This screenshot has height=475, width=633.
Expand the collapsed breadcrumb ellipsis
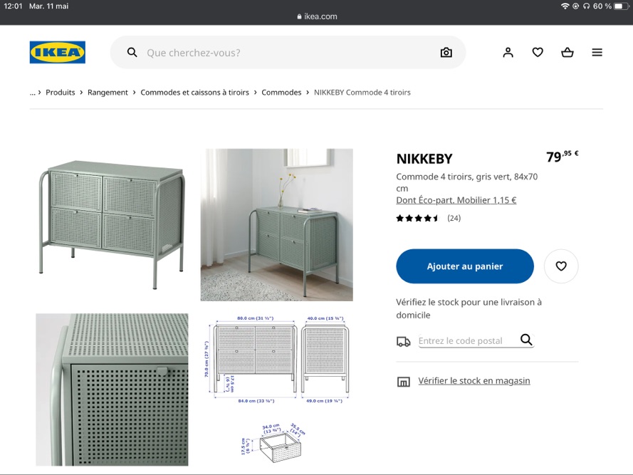pyautogui.click(x=32, y=93)
